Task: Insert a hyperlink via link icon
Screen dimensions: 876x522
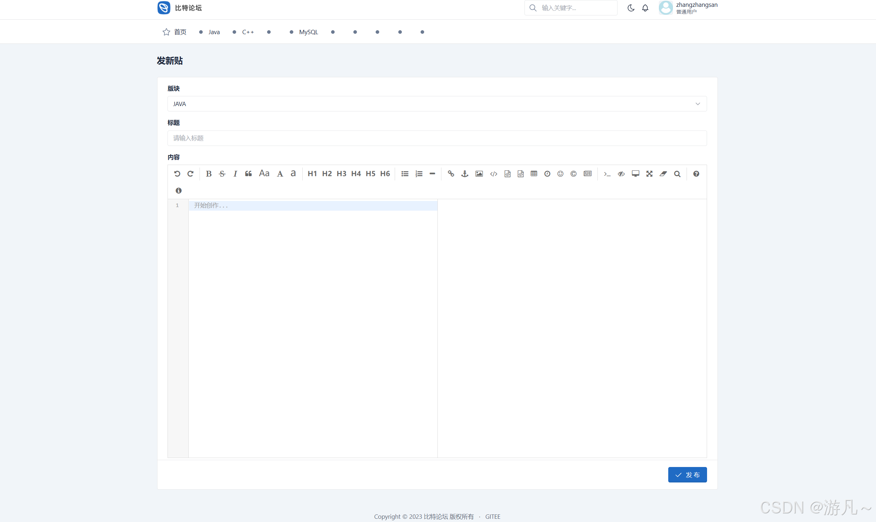Action: pyautogui.click(x=451, y=174)
